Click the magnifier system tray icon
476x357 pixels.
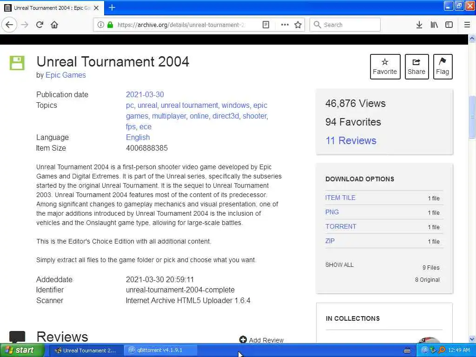click(442, 350)
